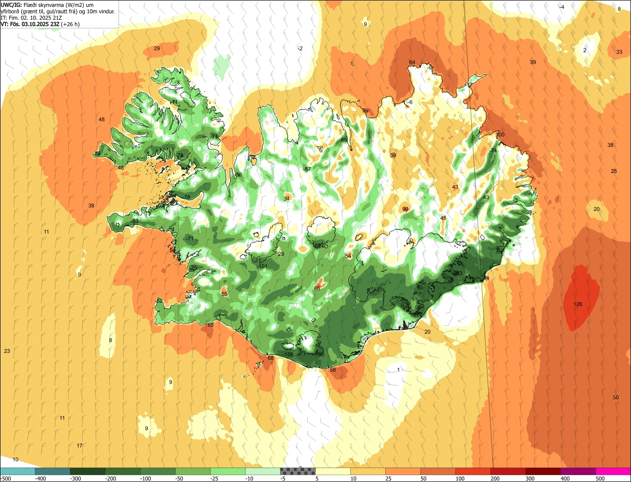631x482 pixels.
Task: Click the valid time 'VT: Fös. 03.10.2025 23Z (+26 h)'
Action: tap(40, 24)
